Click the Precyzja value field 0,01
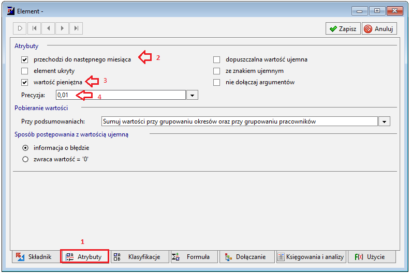The width and height of the screenshot is (411, 275). click(x=121, y=95)
